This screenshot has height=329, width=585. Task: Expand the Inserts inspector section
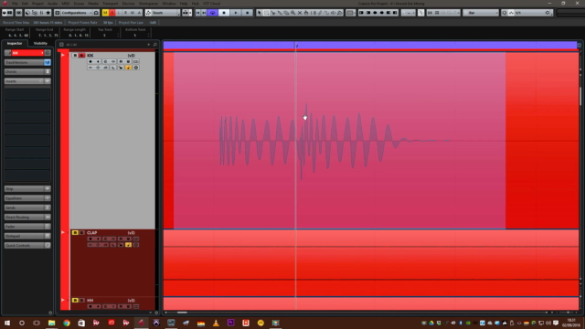pyautogui.click(x=27, y=81)
